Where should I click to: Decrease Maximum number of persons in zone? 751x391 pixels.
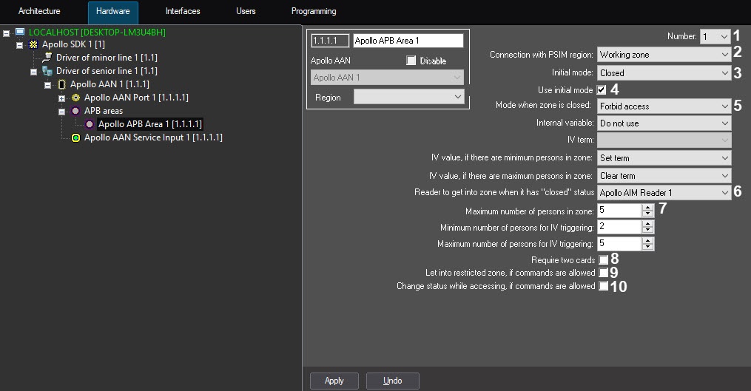coord(647,214)
